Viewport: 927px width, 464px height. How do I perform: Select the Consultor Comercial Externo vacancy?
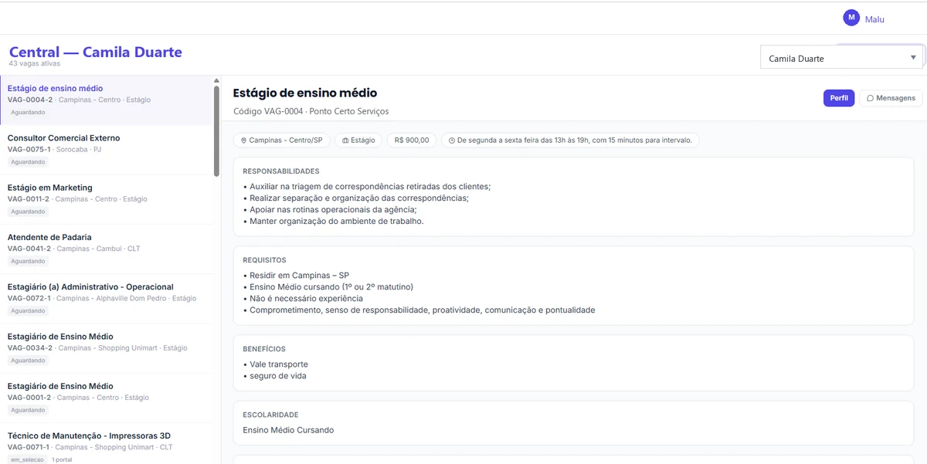107,150
